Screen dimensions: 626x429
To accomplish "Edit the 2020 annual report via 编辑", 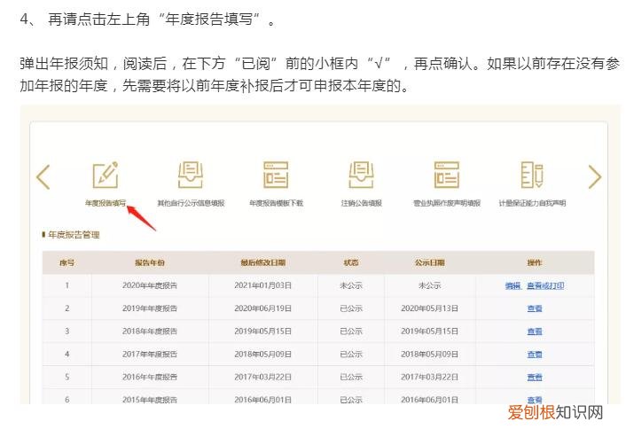I will point(513,285).
